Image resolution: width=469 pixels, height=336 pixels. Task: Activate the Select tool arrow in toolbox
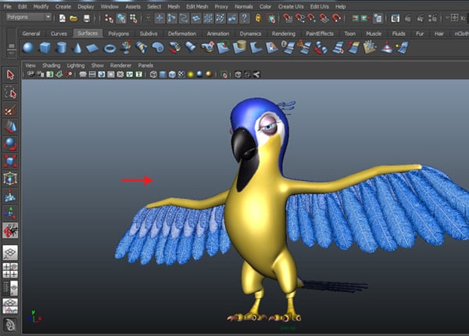pyautogui.click(x=11, y=75)
